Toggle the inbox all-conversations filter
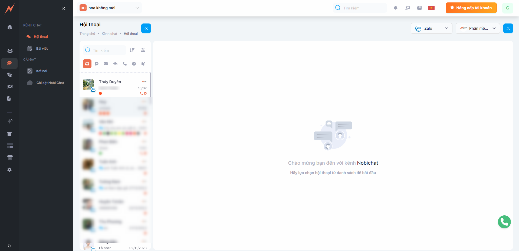This screenshot has width=519, height=251. [87, 64]
